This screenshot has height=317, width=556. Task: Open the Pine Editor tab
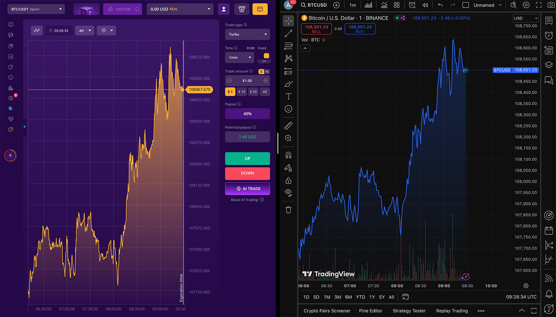click(370, 311)
